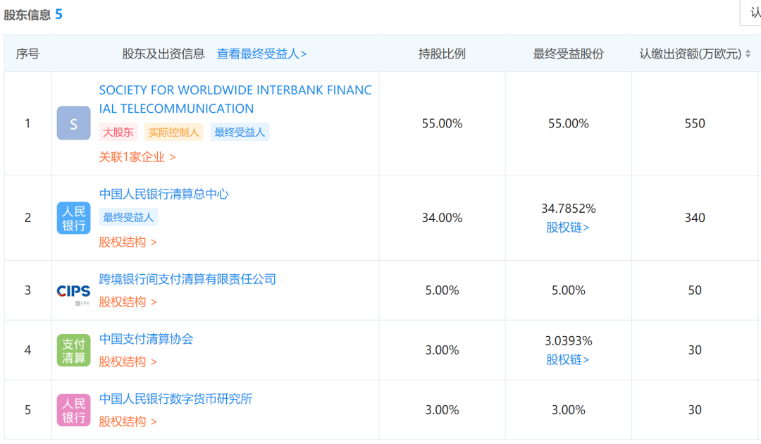This screenshot has width=761, height=444.
Task: Click the 实际控制人 tag
Action: [173, 132]
